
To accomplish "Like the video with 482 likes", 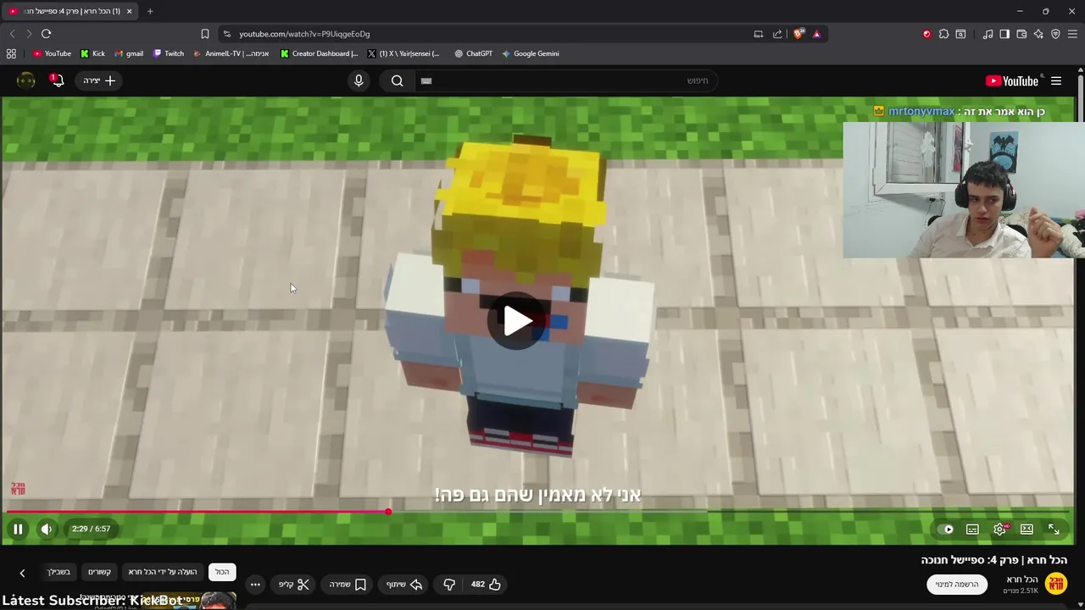I will pos(486,584).
